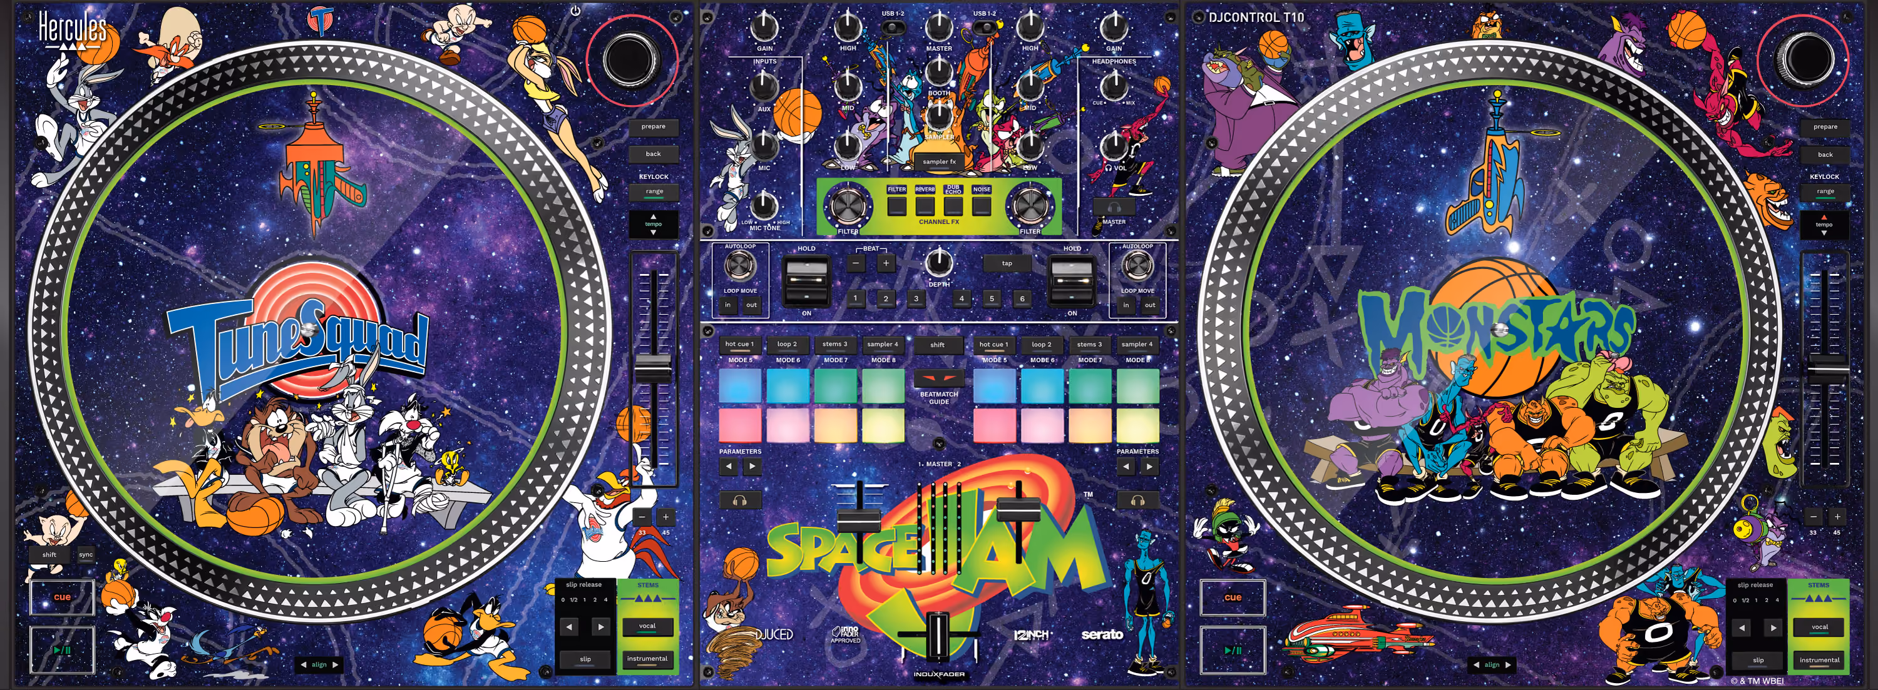Click left deck slip release back arrow
This screenshot has height=690, width=1878.
(570, 626)
